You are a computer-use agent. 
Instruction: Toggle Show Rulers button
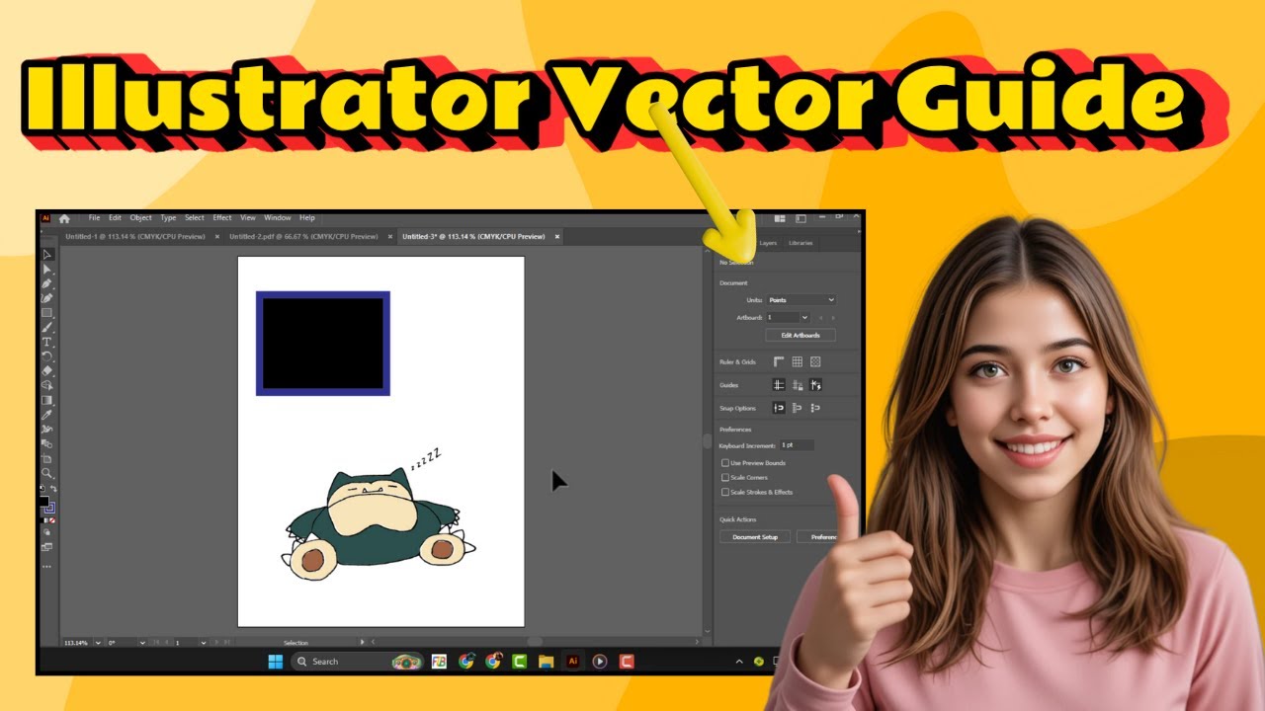pyautogui.click(x=779, y=362)
